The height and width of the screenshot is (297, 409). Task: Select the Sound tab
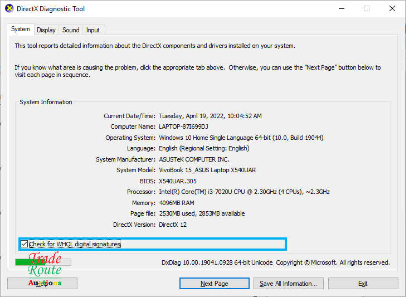point(71,30)
